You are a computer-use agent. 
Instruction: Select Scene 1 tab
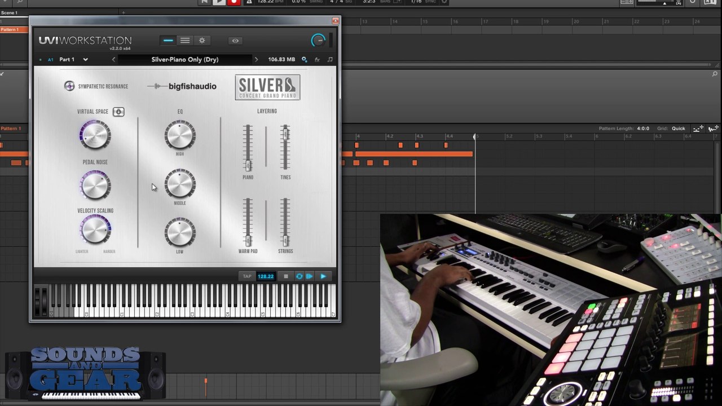(x=10, y=12)
